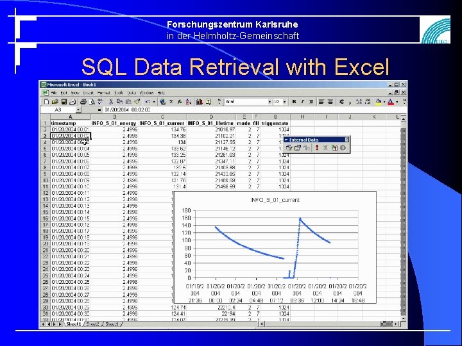Create a new workbook with the New icon
This screenshot has width=462, height=346.
46,102
